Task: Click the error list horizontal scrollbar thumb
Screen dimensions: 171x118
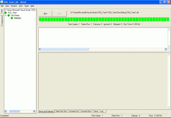Action: point(65,49)
